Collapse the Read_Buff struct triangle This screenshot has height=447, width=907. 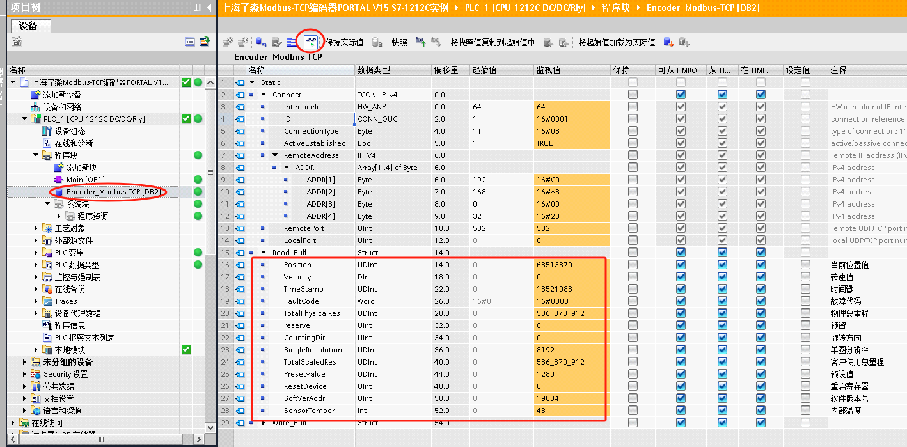point(264,253)
